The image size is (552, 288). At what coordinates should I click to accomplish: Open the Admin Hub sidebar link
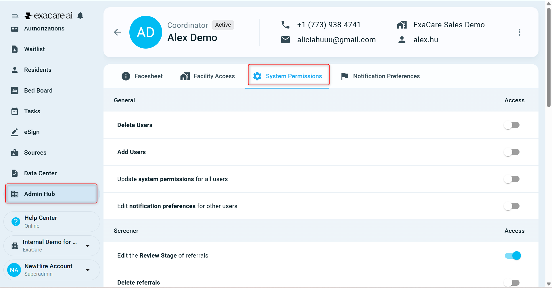click(51, 194)
